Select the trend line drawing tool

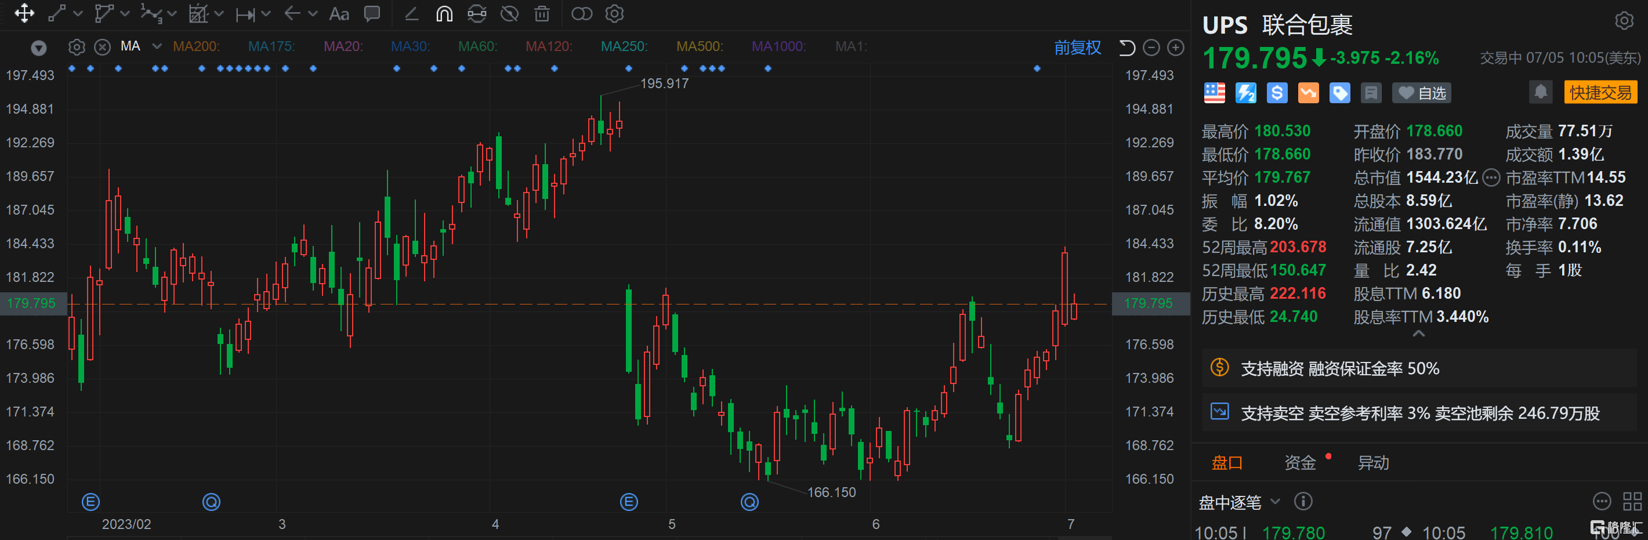57,13
